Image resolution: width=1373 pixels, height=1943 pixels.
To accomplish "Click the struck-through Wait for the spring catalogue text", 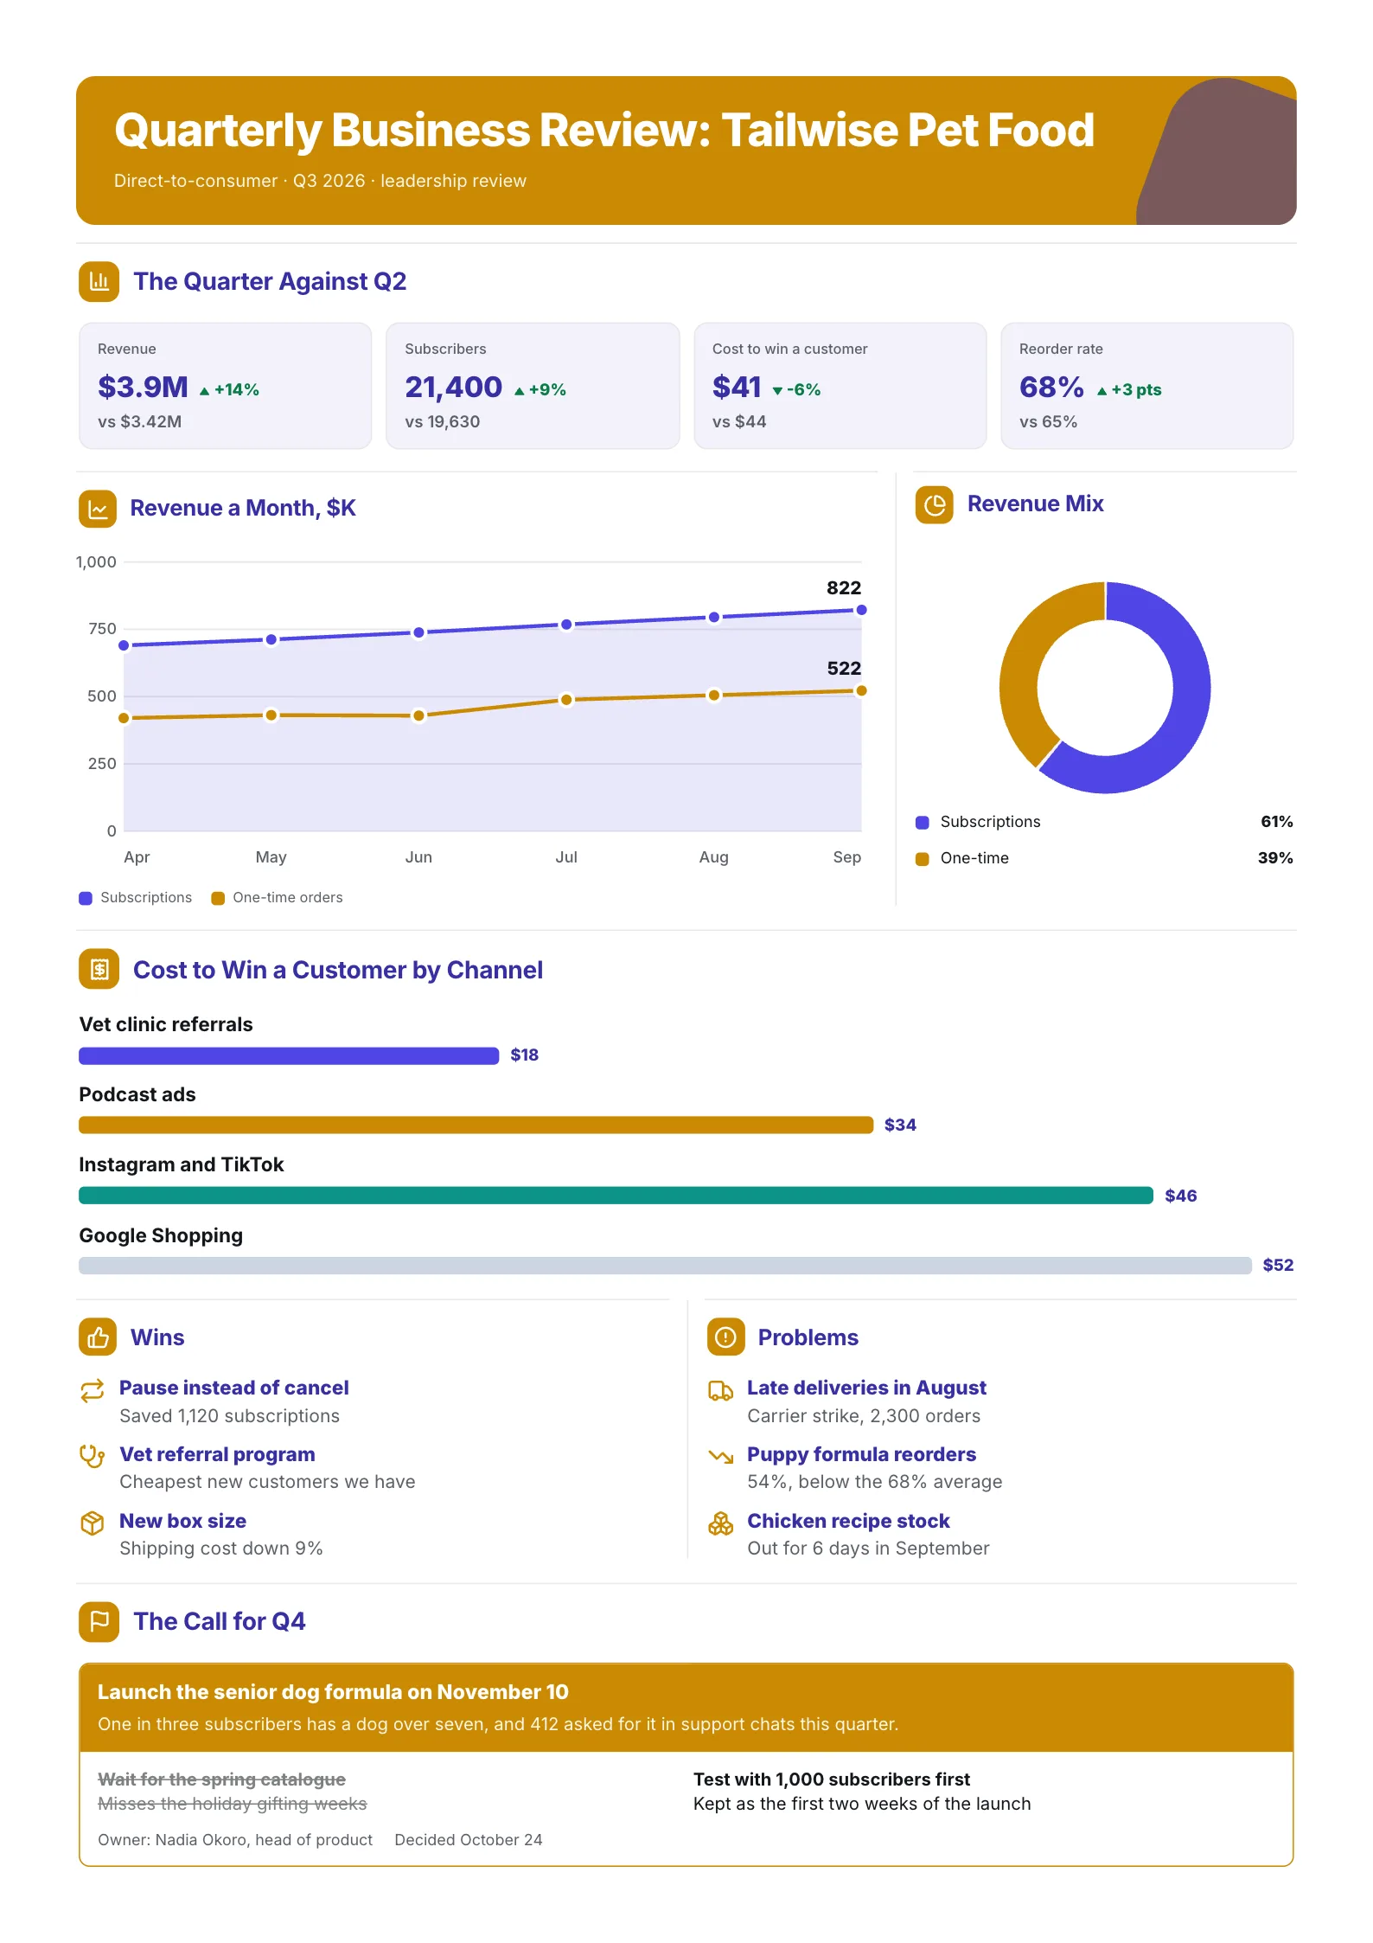I will pyautogui.click(x=221, y=1779).
